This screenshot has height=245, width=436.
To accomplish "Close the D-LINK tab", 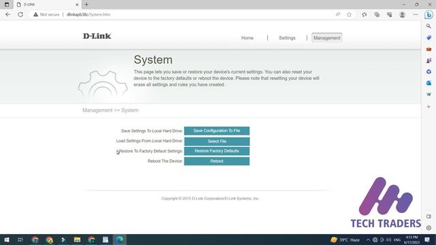I will pos(77,5).
